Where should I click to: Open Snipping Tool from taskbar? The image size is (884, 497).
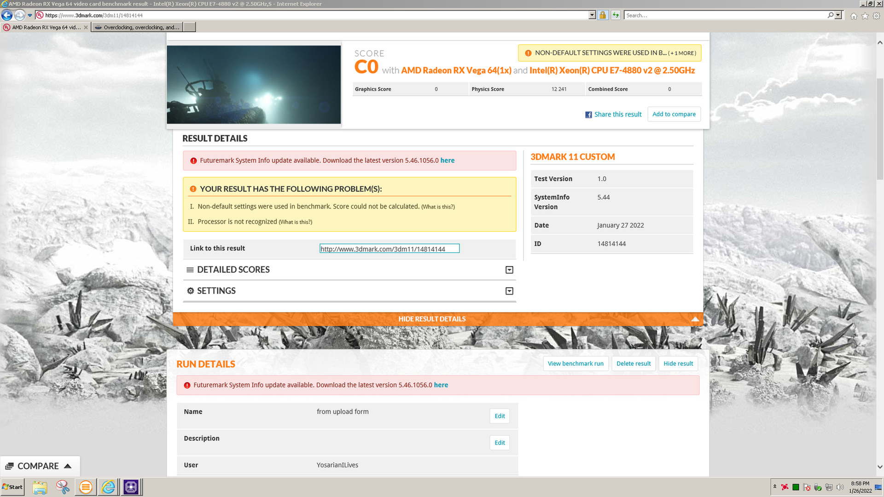pyautogui.click(x=63, y=487)
